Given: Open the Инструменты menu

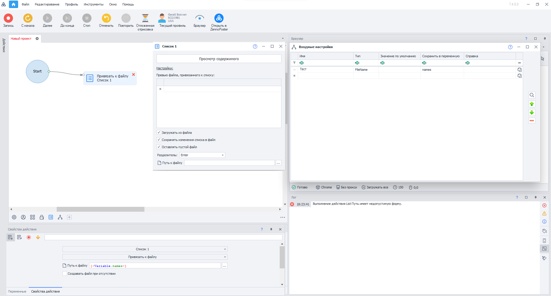Looking at the screenshot, I should 94,4.
